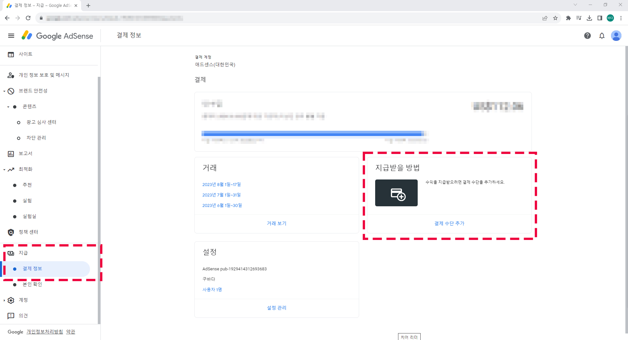Click the forward navigation arrow

tap(18, 18)
